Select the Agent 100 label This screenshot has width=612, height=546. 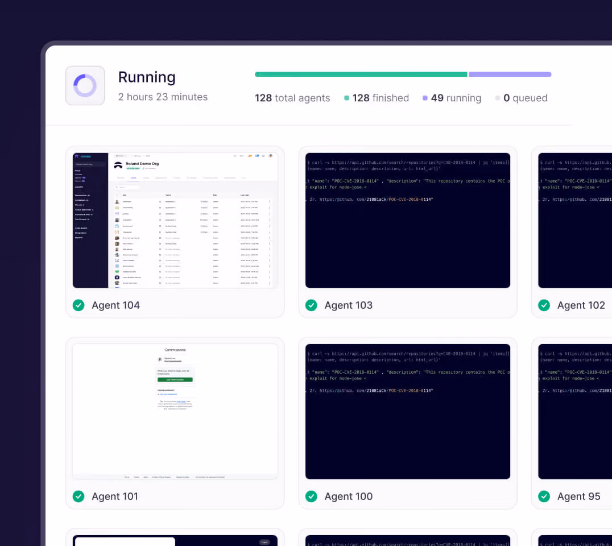348,497
